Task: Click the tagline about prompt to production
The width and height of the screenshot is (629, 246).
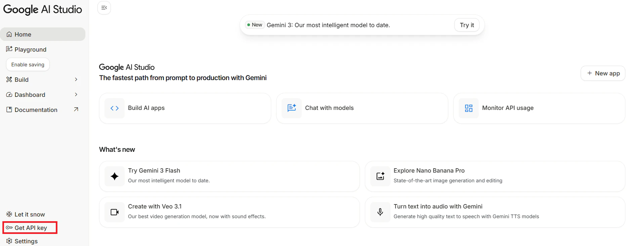Action: (183, 78)
